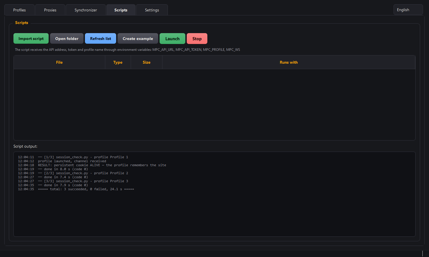
Task: Click the 'Script output:' label
Action: (25, 146)
